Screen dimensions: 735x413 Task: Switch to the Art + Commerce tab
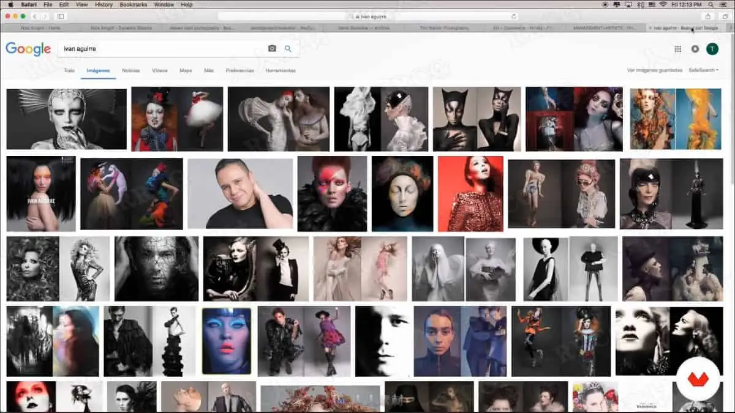pos(525,28)
